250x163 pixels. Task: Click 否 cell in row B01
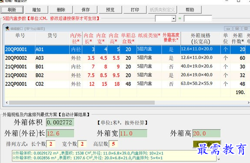171,67
